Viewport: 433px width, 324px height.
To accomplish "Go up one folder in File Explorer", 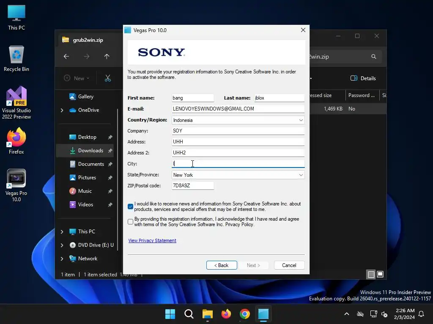I will 107,57.
